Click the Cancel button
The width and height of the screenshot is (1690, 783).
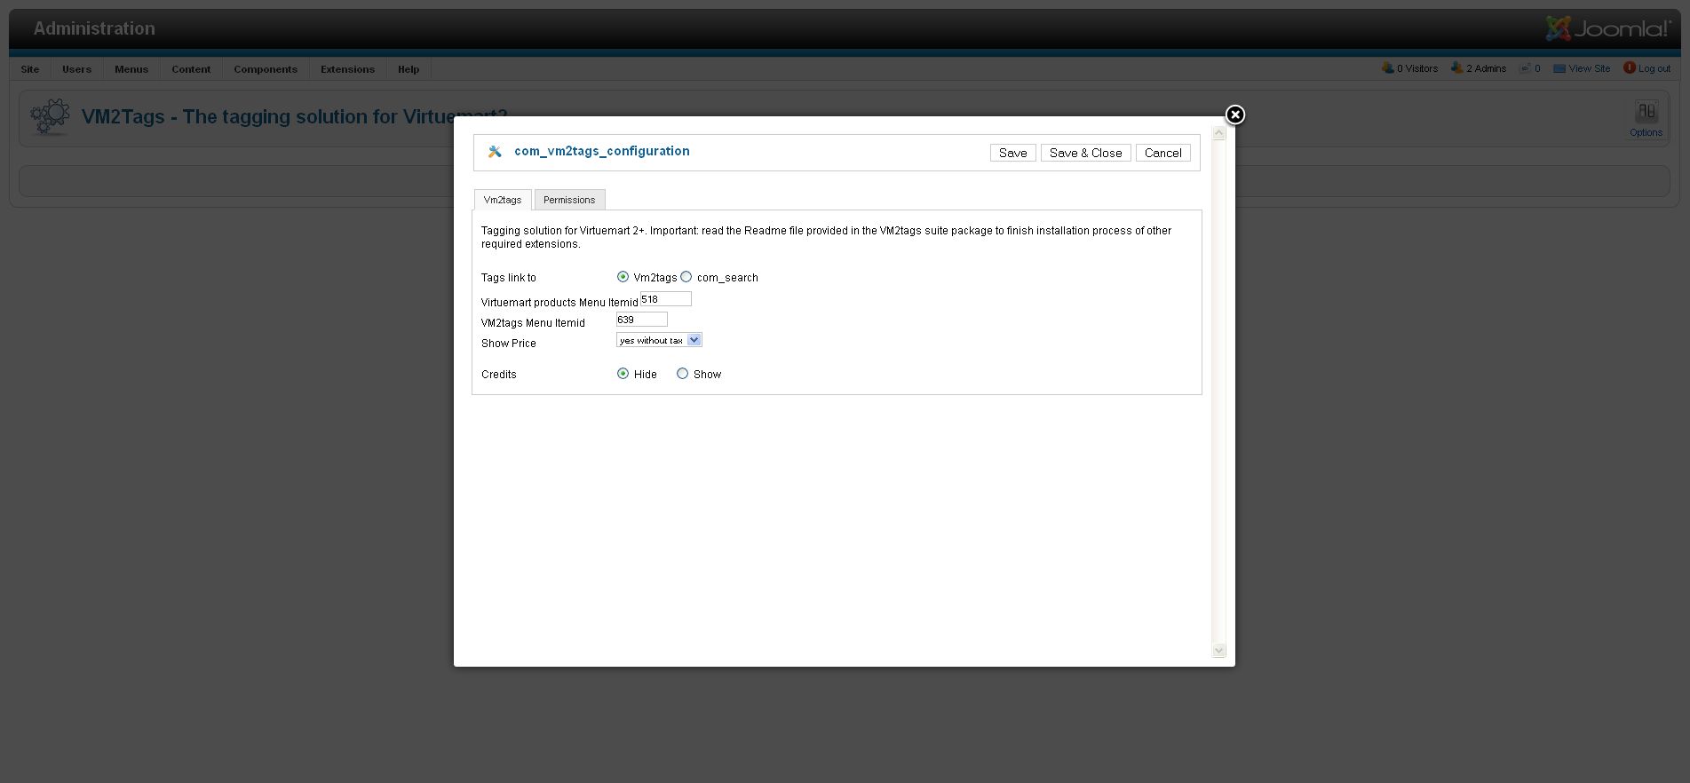[x=1162, y=153]
